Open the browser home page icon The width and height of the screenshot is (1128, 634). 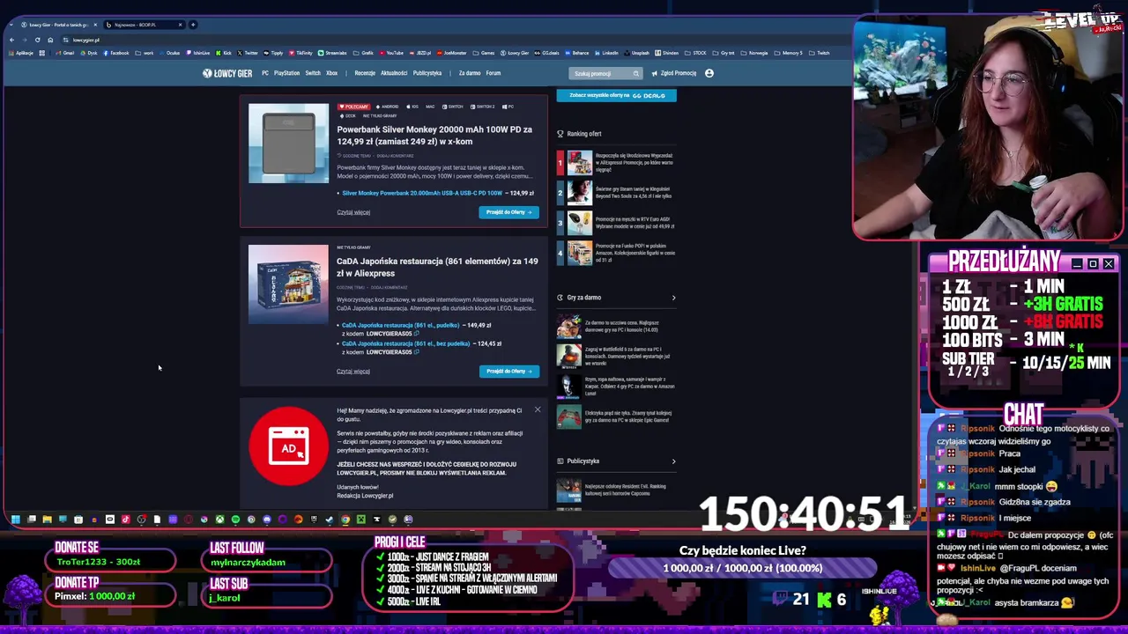pos(50,40)
